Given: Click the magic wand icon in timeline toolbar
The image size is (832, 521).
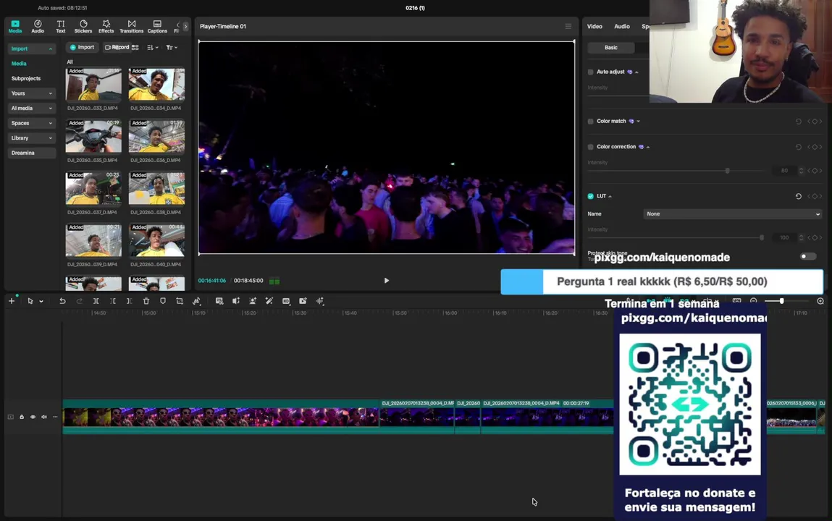Looking at the screenshot, I should click(x=269, y=301).
